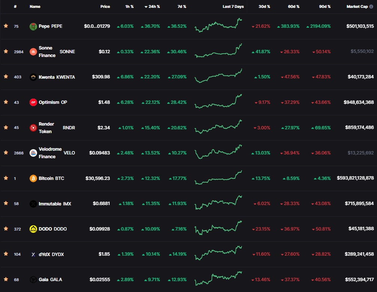This screenshot has width=377, height=292.
Task: Open the Optimism OP coin page
Action: 53,102
